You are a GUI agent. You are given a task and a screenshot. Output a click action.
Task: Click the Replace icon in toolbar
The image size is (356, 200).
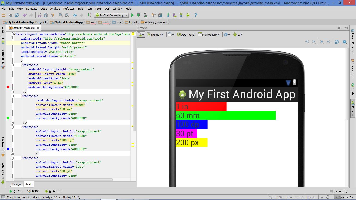(x=67, y=15)
